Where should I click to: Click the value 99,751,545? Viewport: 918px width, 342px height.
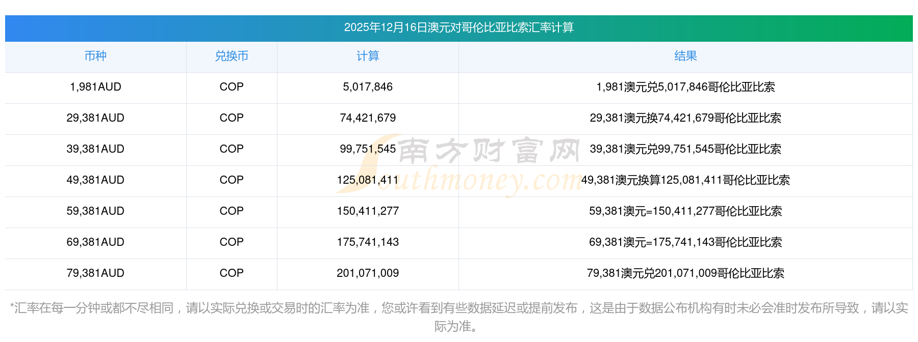[368, 149]
